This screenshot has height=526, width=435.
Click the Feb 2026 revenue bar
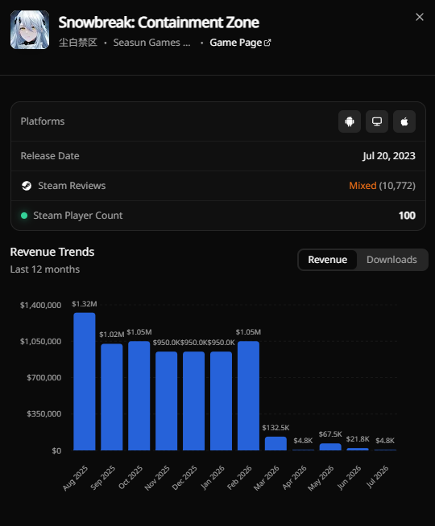(x=248, y=396)
